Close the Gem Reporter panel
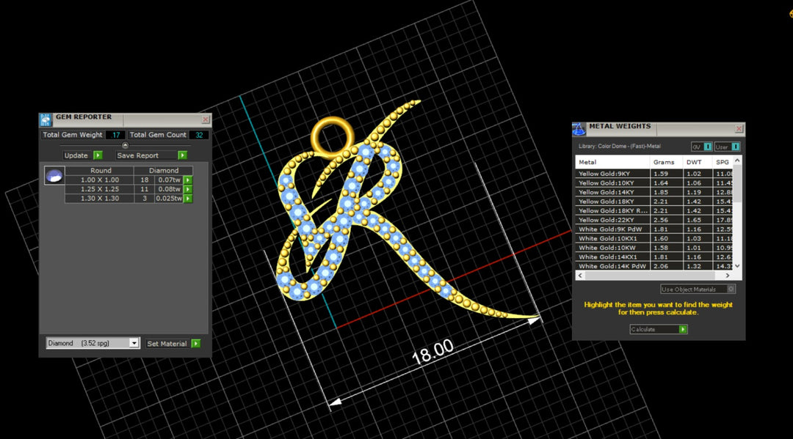 click(206, 119)
